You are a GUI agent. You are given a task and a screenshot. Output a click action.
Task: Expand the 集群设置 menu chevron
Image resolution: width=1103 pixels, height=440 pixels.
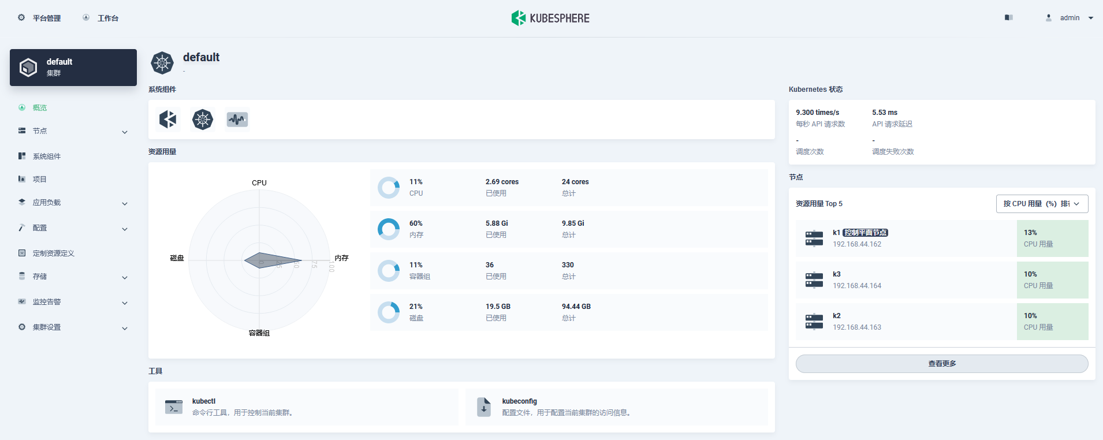(x=125, y=329)
